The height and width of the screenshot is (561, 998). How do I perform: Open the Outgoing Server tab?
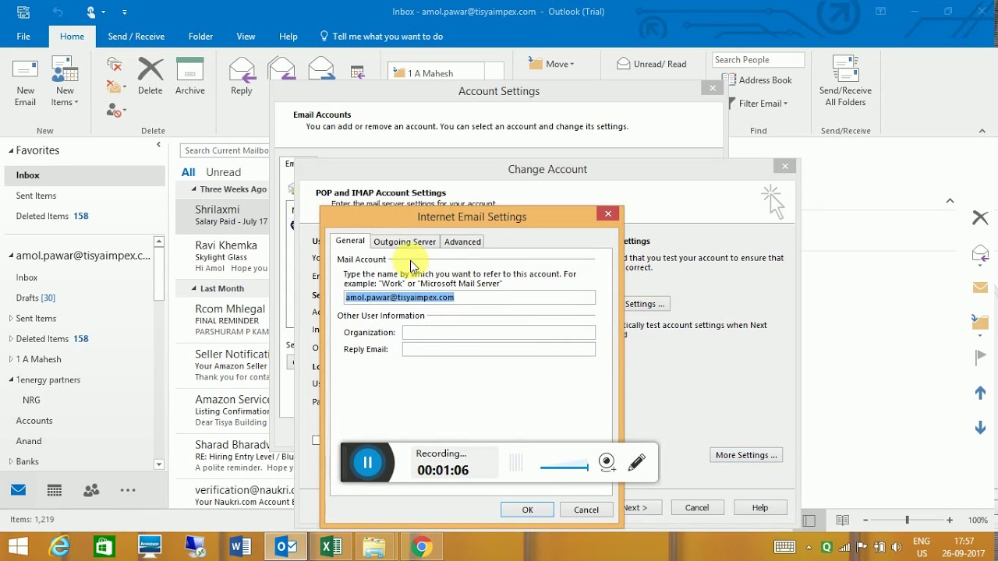coord(405,242)
